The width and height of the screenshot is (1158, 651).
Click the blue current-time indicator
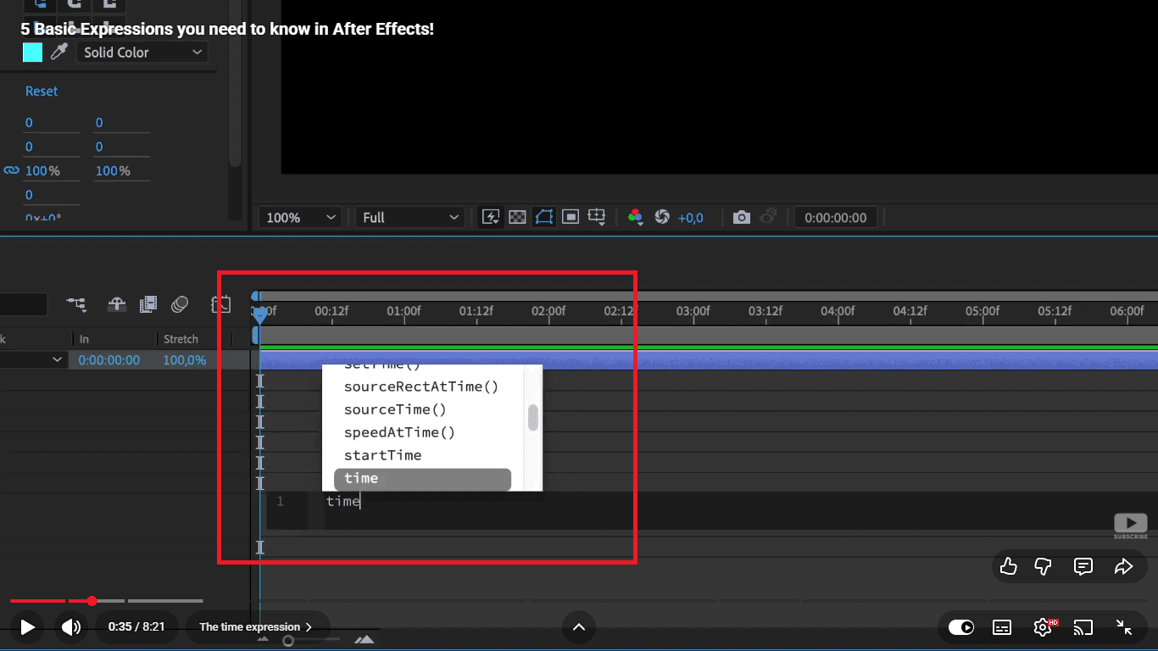[259, 315]
